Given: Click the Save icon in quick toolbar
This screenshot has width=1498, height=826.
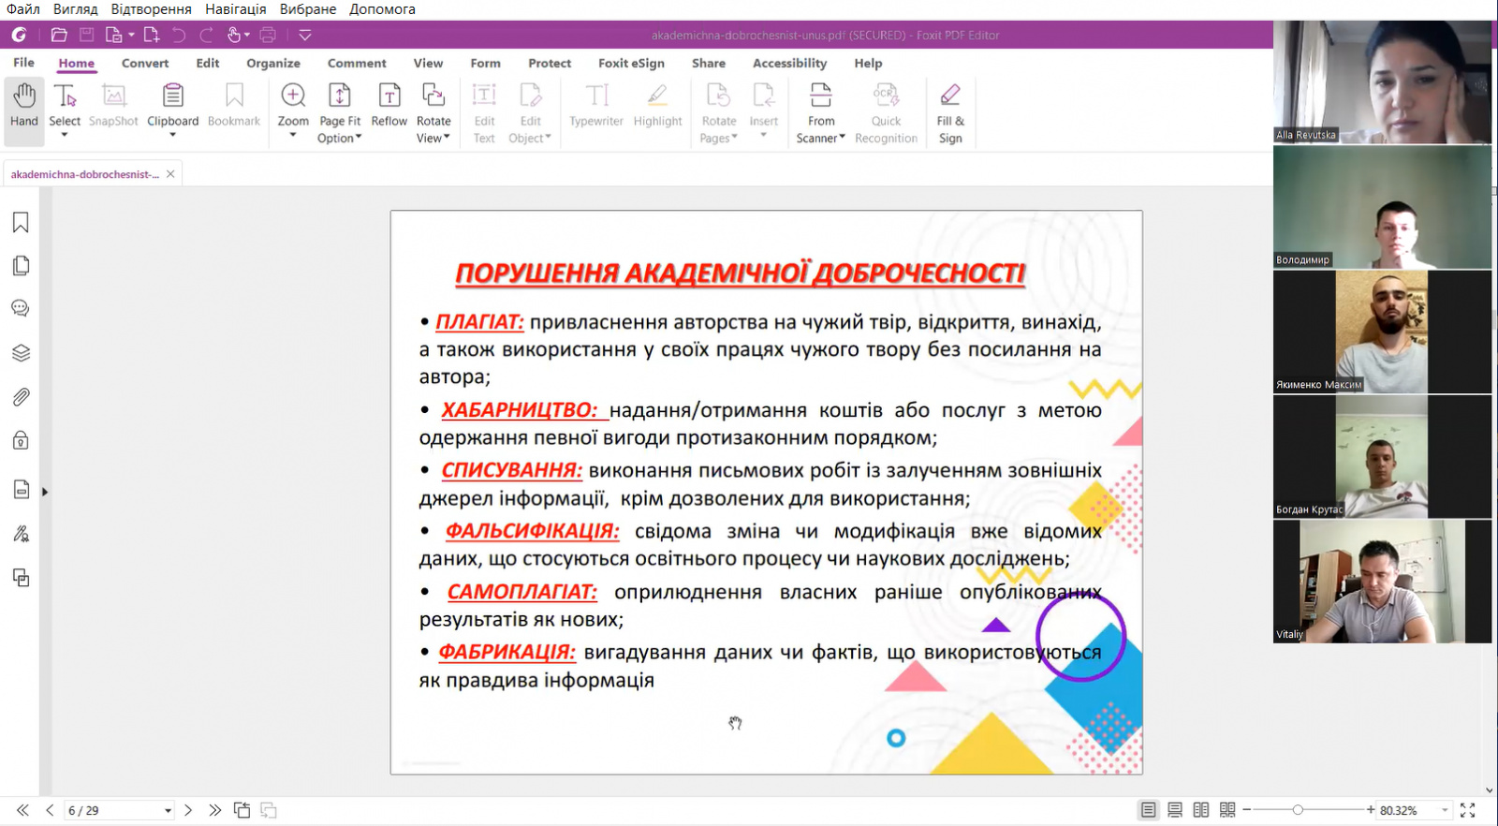Looking at the screenshot, I should point(86,35).
